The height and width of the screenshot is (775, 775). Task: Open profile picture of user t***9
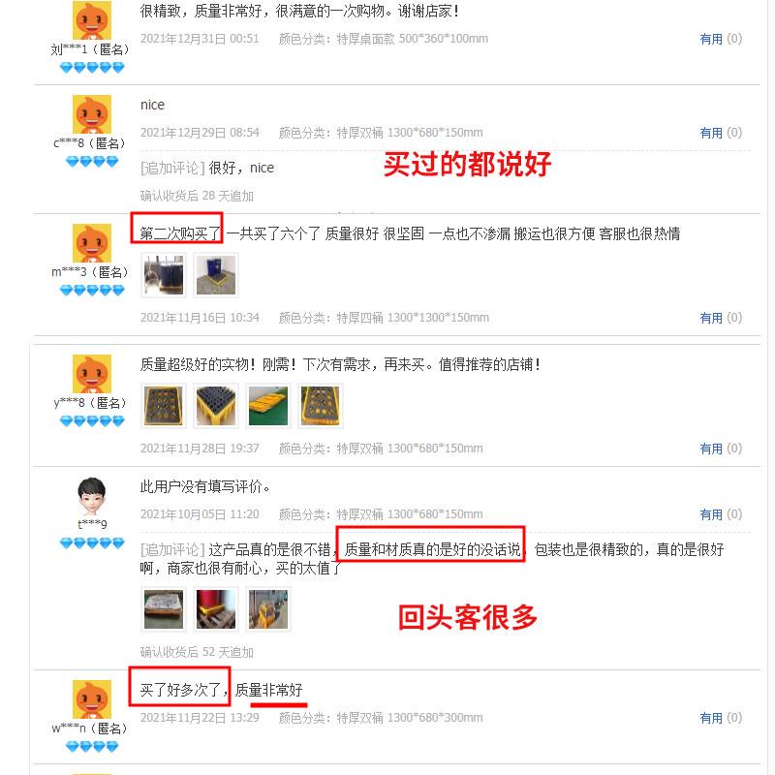point(92,496)
